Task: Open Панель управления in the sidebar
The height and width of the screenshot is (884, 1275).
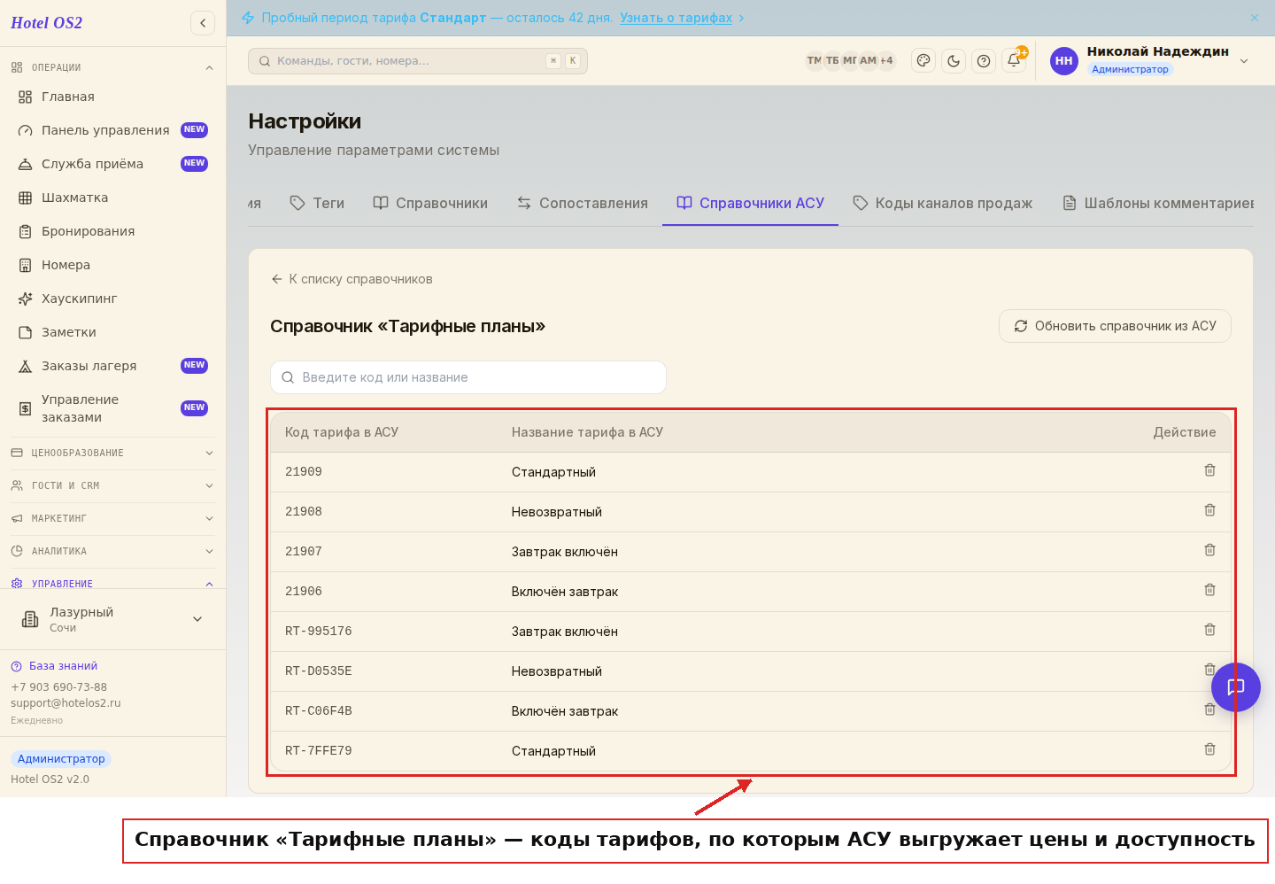Action: point(113,130)
